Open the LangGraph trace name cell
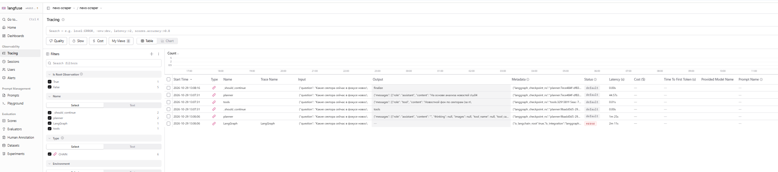Screen dimensions: 778x172 (x=267, y=124)
